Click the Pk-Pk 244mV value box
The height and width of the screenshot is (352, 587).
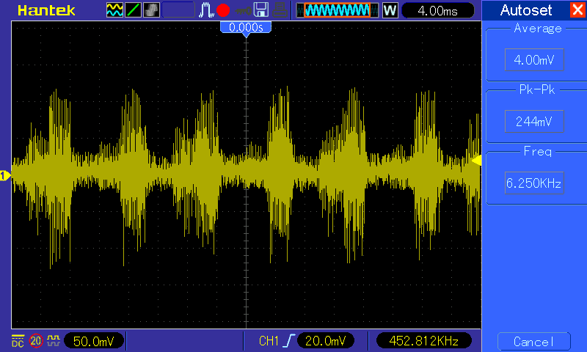(534, 121)
